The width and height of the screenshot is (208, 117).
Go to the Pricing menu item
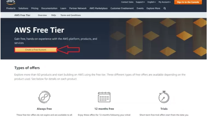(x=35, y=8)
